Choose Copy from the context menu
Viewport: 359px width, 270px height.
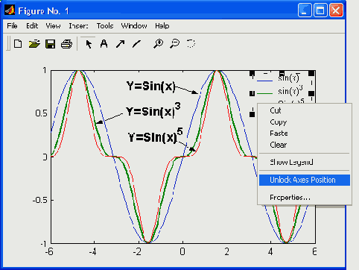[305, 122]
